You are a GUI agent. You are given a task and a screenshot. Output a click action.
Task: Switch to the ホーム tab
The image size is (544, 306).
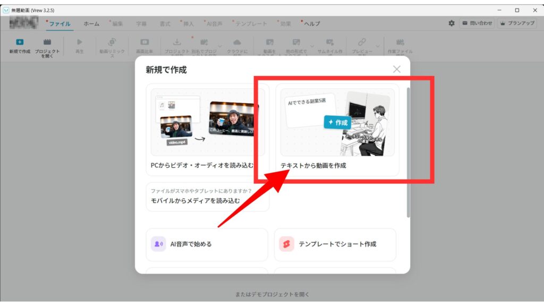tap(91, 24)
